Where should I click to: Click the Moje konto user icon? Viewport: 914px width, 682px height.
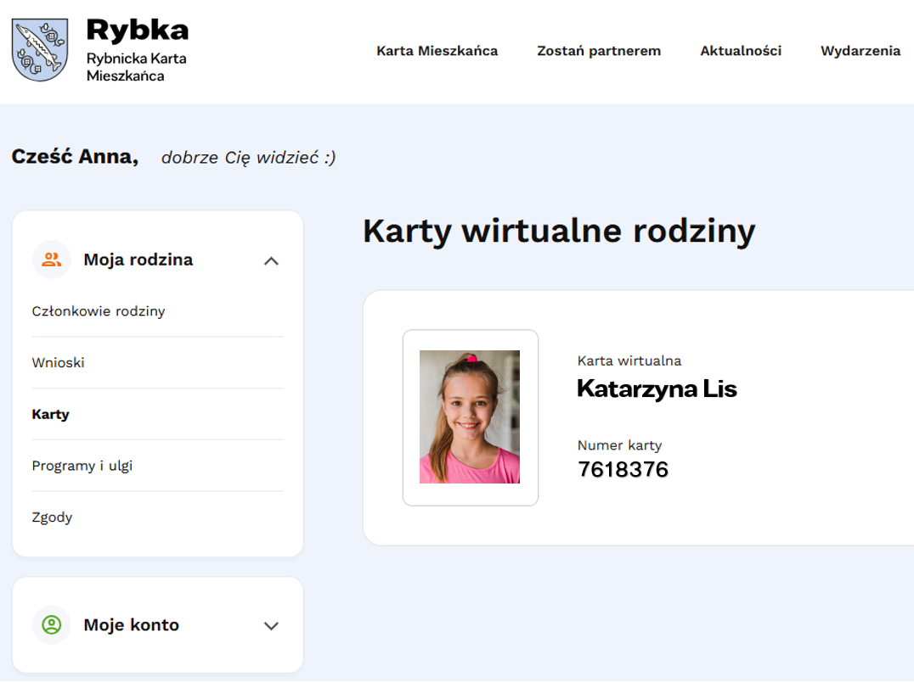click(51, 625)
